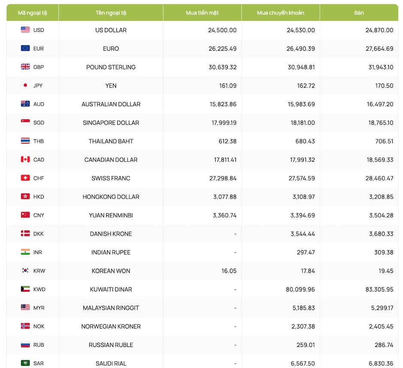This screenshot has height=368, width=403.
Task: Click the "Mã ngoại tệ" column header
Action: pyautogui.click(x=33, y=13)
